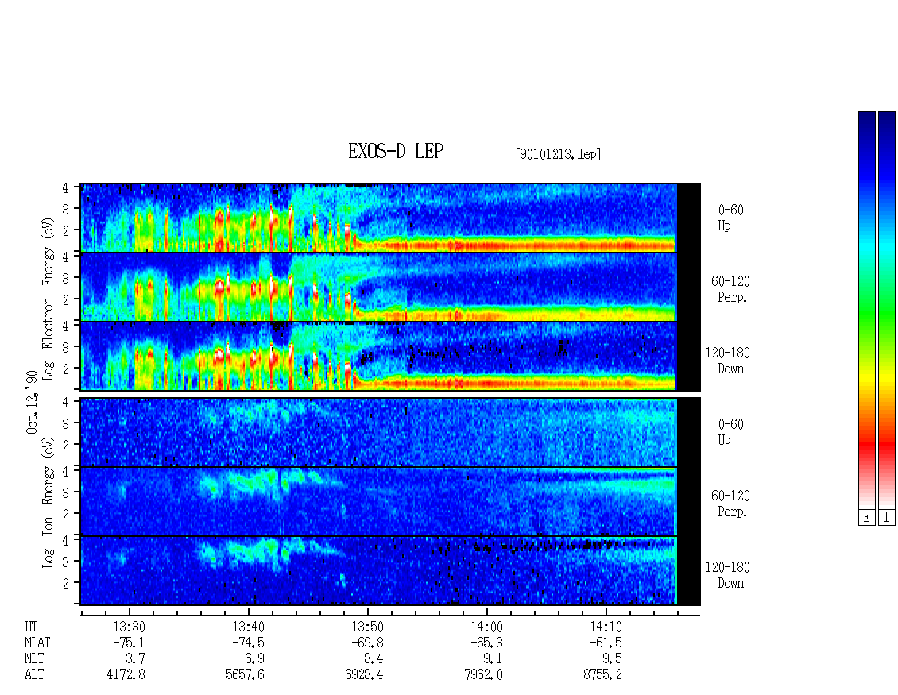The height and width of the screenshot is (695, 898).
Task: Click the MLAT value -75.1
Action: coord(129,643)
